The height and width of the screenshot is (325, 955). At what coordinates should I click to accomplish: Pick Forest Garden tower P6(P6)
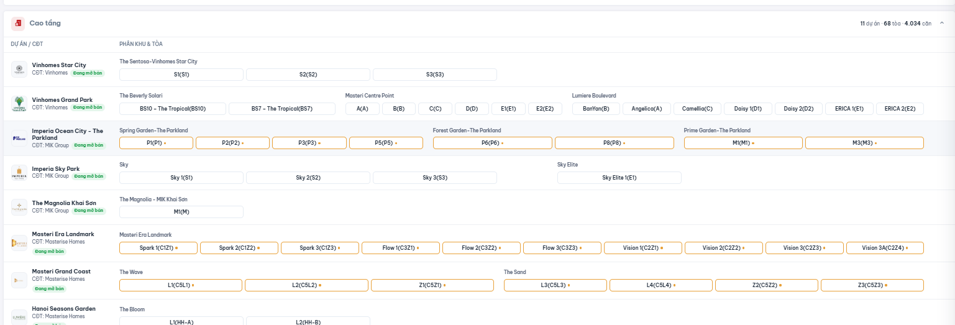click(x=493, y=143)
